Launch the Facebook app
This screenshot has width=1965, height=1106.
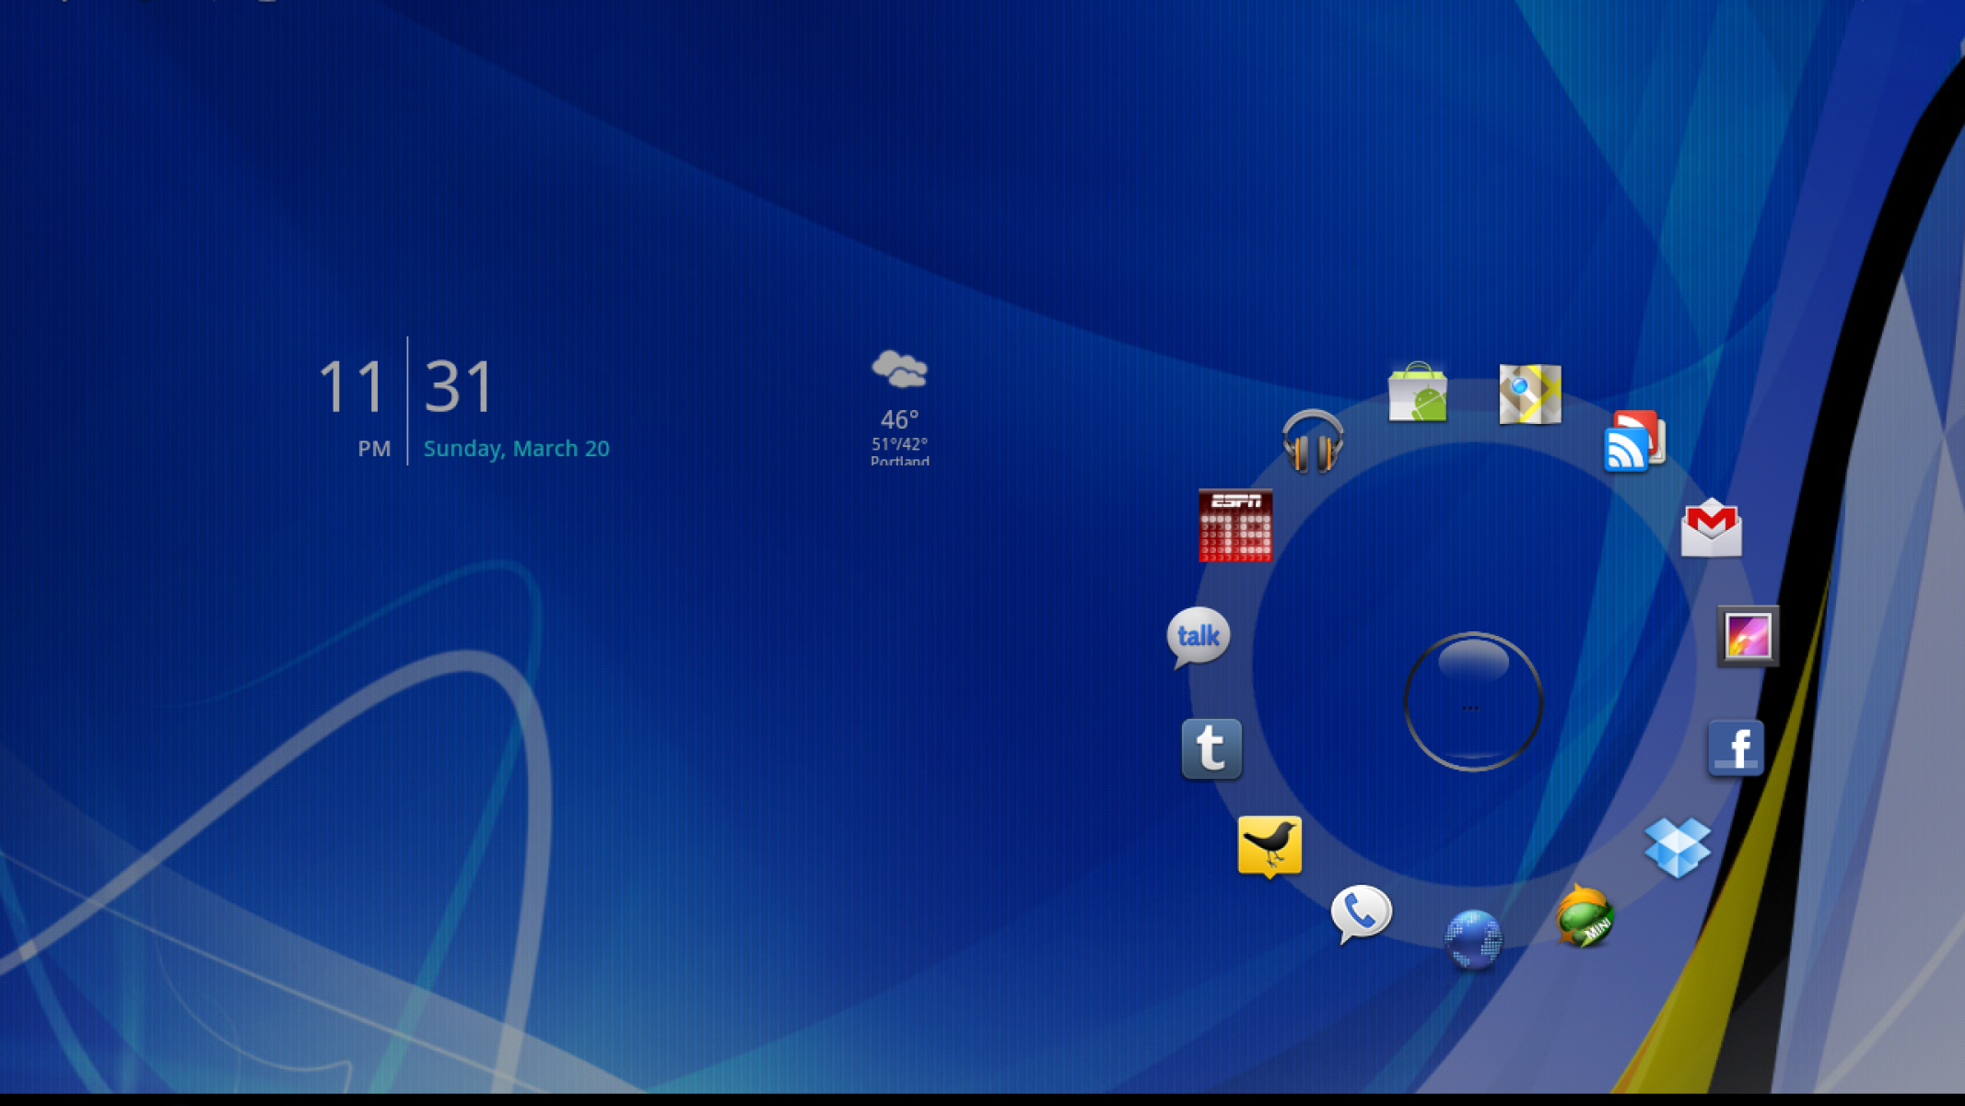click(1736, 747)
